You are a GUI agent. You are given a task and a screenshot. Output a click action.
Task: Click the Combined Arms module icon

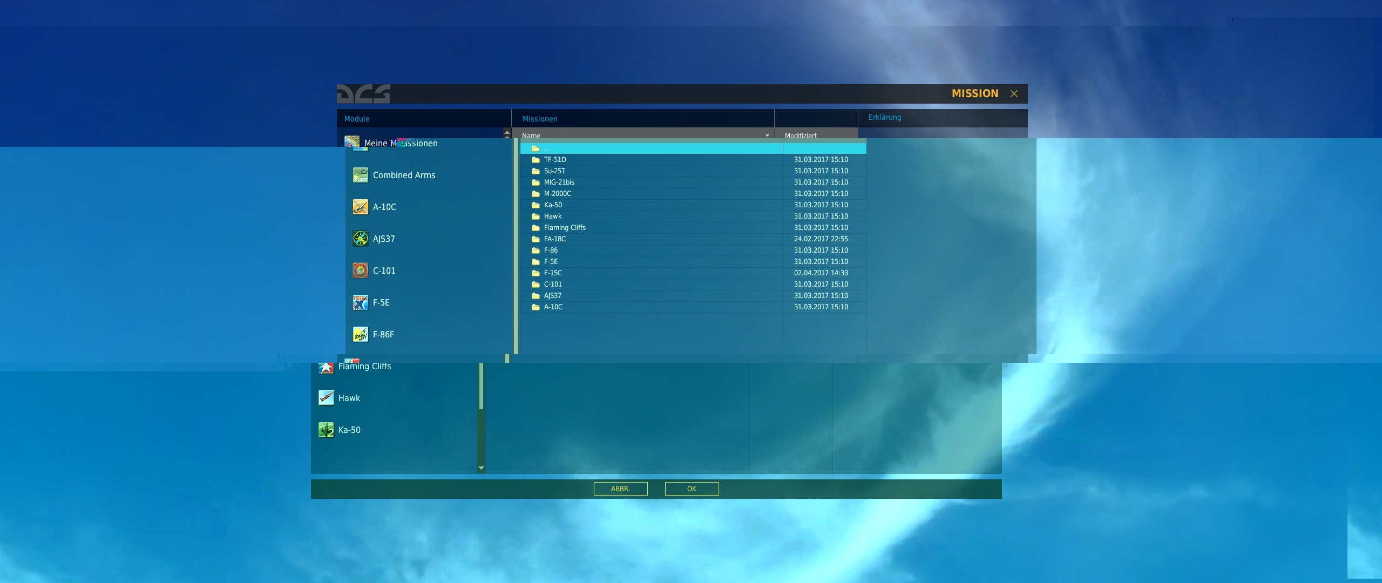[360, 175]
